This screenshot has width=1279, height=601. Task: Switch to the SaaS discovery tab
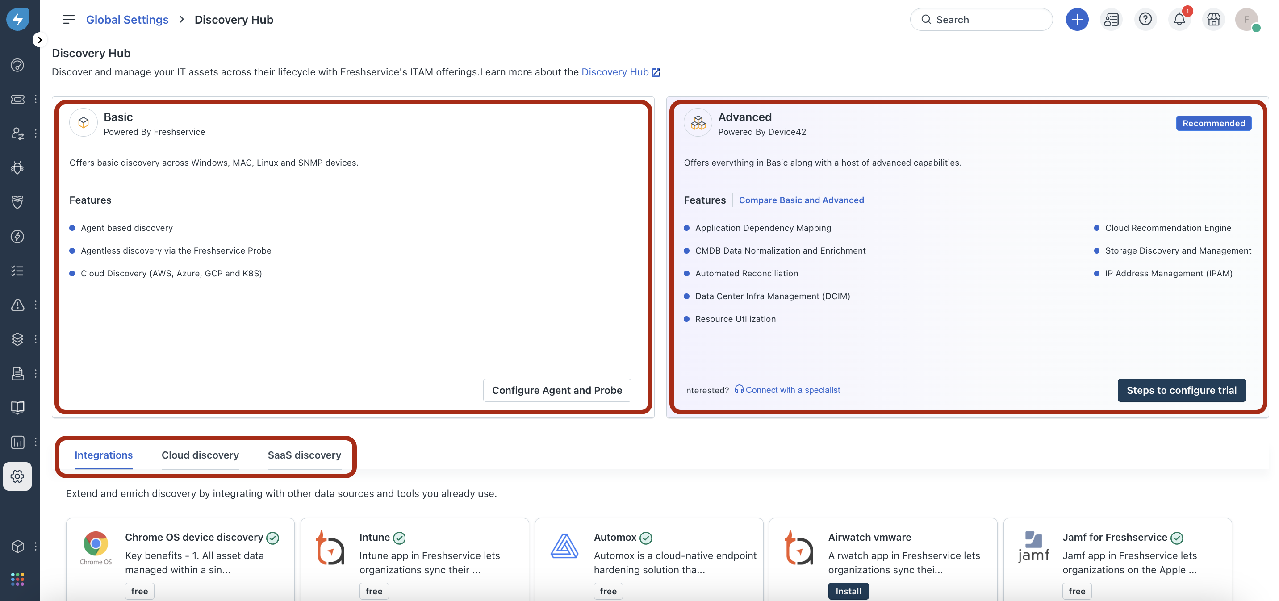click(305, 455)
